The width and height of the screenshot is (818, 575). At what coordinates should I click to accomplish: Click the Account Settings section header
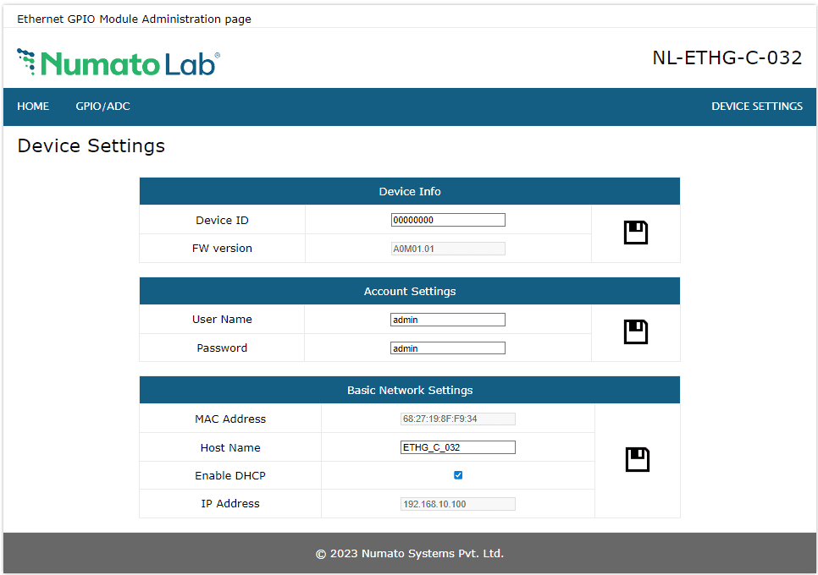(410, 292)
